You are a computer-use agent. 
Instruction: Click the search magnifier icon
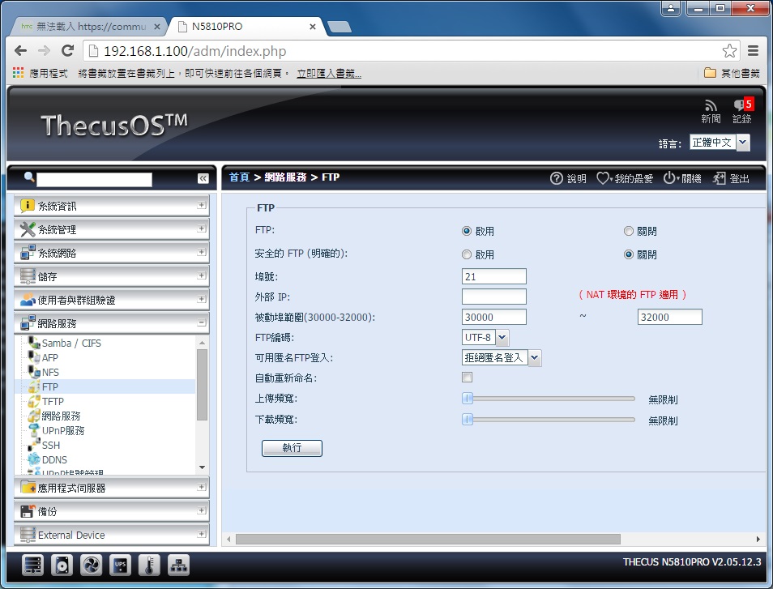[29, 177]
